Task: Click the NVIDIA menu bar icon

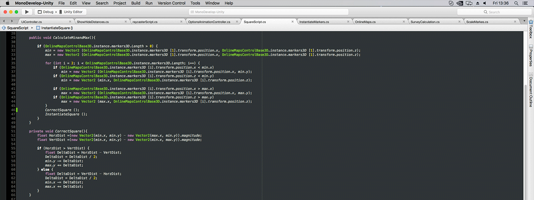Action: [459, 3]
